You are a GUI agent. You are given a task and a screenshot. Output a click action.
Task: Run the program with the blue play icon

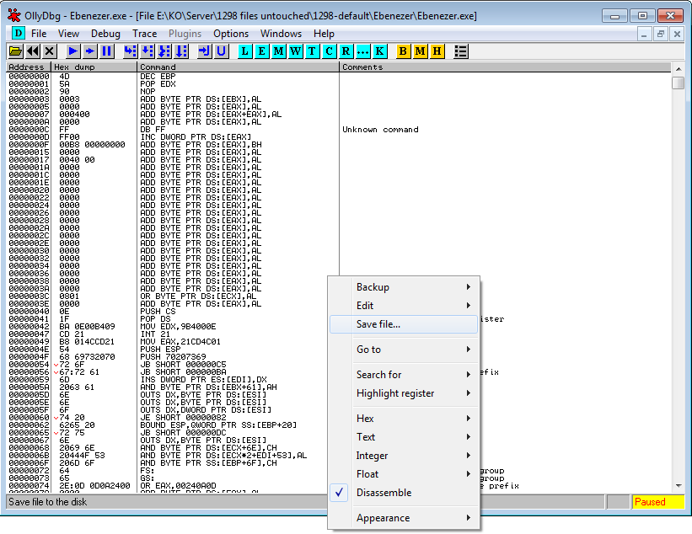click(72, 51)
